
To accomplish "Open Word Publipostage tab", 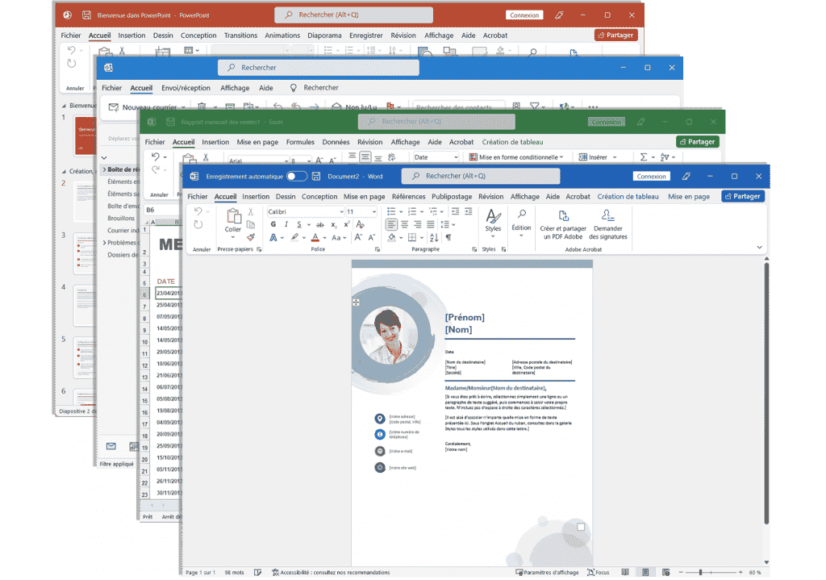I will (452, 197).
